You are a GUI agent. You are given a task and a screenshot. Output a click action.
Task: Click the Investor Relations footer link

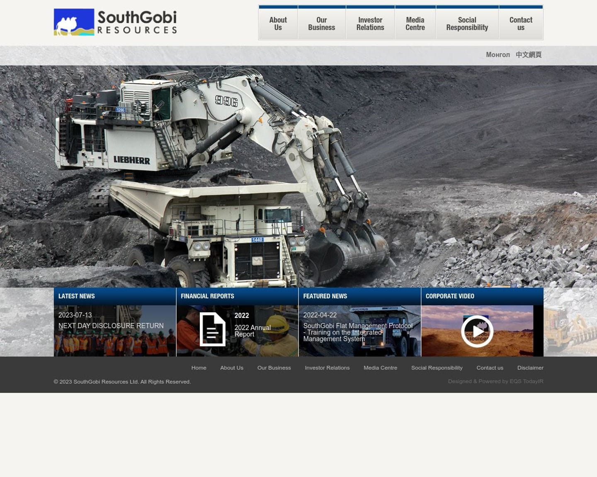pyautogui.click(x=327, y=368)
